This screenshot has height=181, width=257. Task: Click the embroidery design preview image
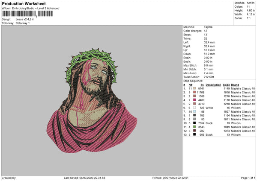point(92,101)
